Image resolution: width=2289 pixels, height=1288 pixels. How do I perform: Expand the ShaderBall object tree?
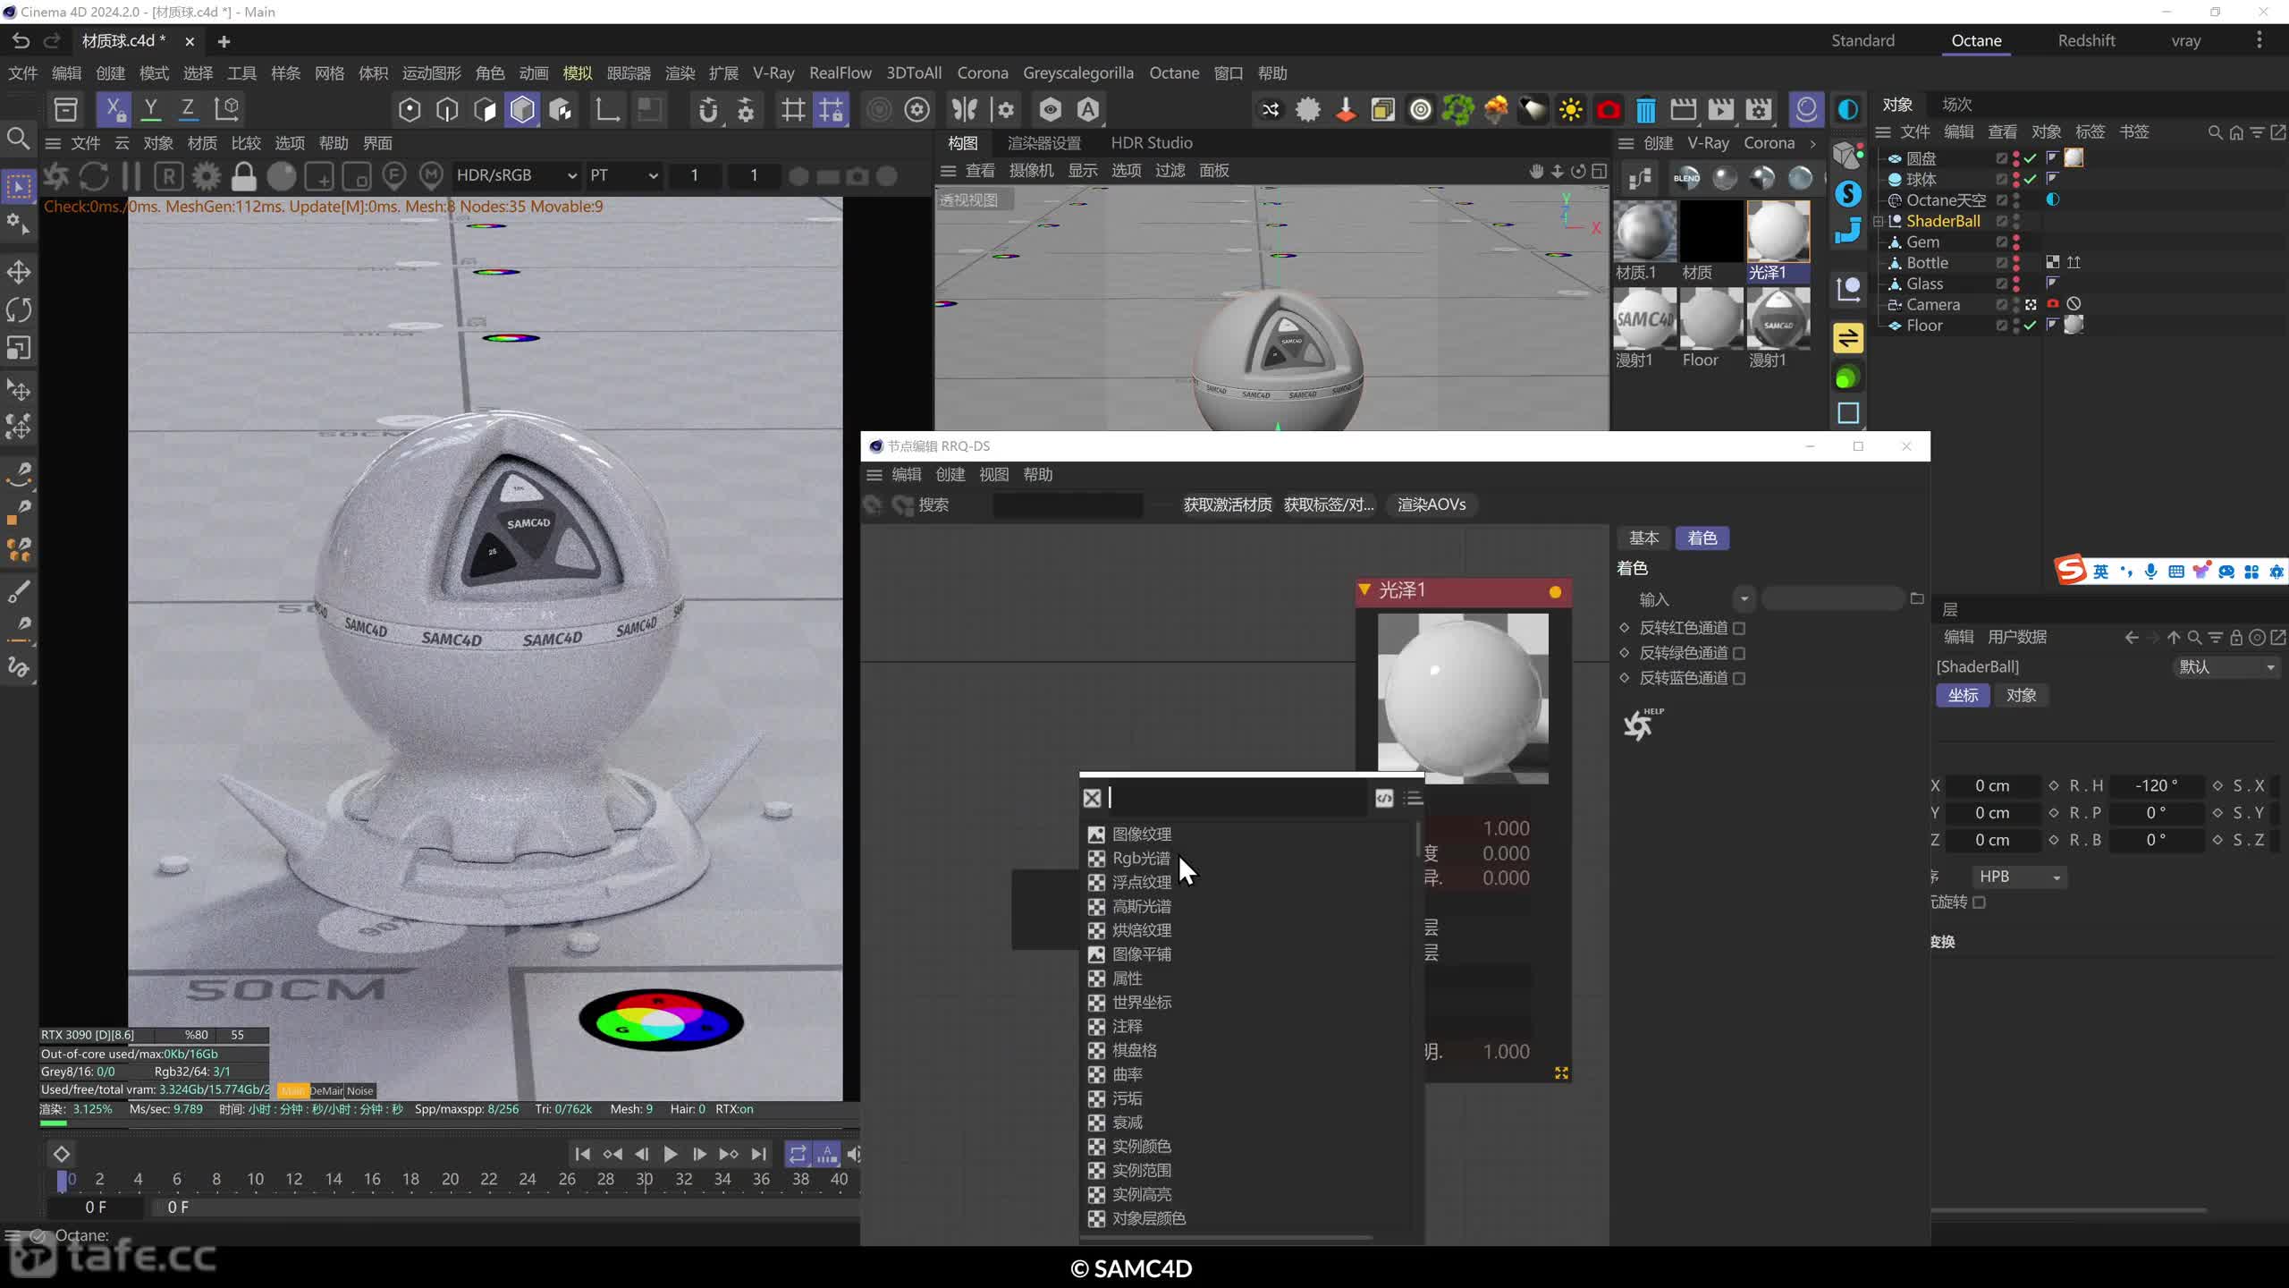pos(1879,221)
